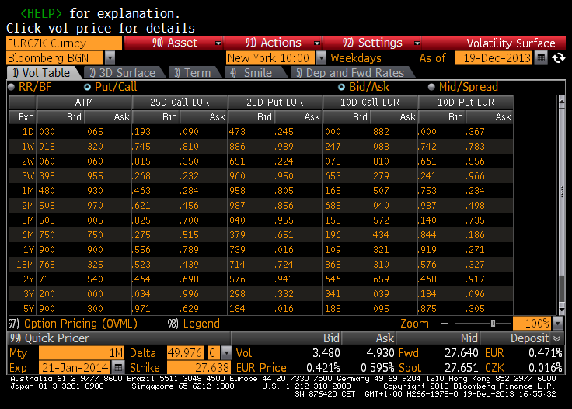Open the As of date calendar icon
Image resolution: width=572 pixels, height=409 pixels.
pyautogui.click(x=542, y=58)
